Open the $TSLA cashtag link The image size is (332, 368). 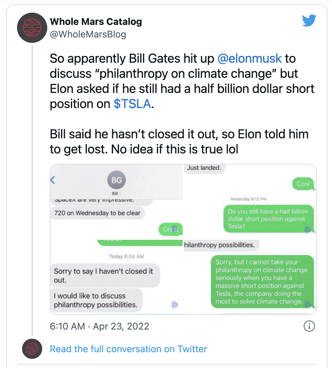(x=132, y=104)
